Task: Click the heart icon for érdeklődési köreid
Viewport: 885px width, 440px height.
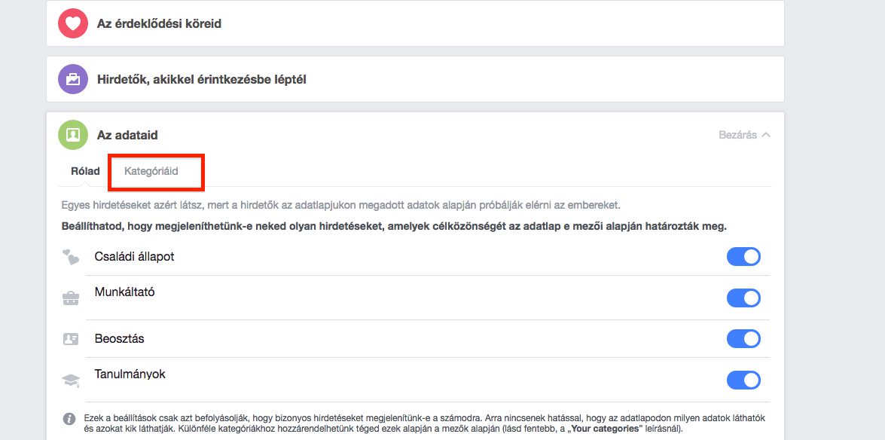Action: click(x=72, y=23)
